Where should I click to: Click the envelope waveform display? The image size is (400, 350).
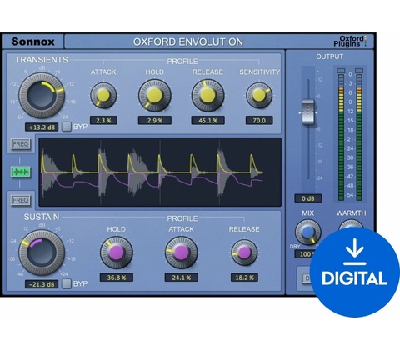[160, 172]
